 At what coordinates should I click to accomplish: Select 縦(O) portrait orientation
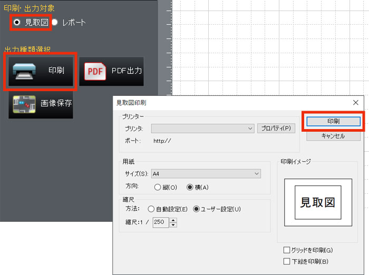pyautogui.click(x=158, y=187)
